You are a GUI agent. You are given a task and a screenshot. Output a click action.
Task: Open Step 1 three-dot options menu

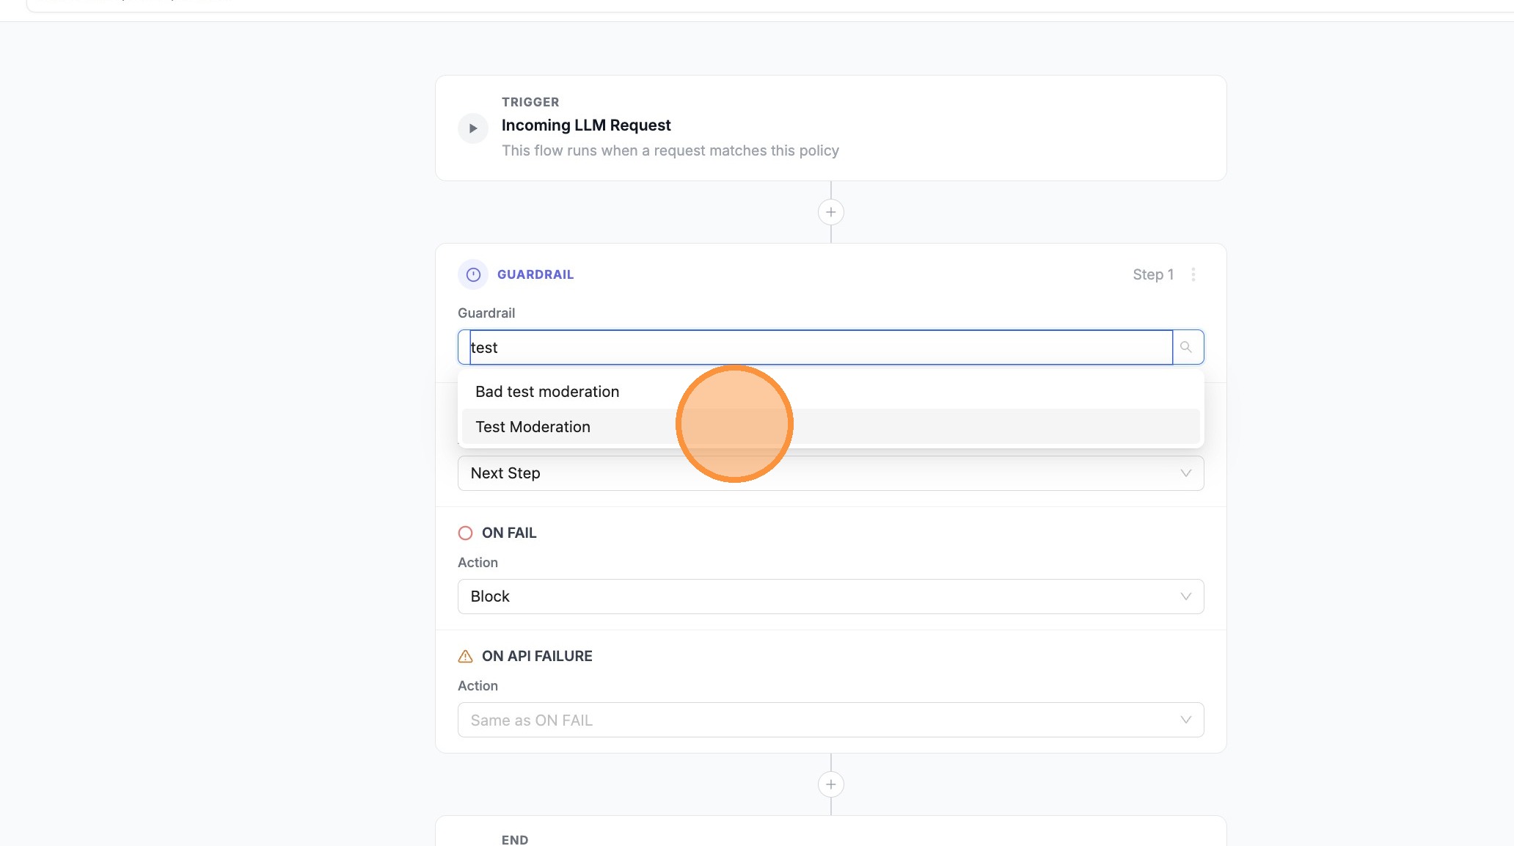point(1193,274)
